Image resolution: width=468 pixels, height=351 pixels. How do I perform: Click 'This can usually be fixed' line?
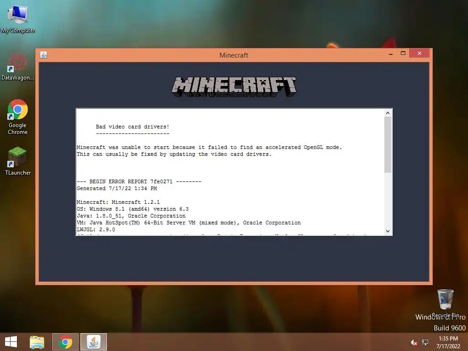pos(174,154)
